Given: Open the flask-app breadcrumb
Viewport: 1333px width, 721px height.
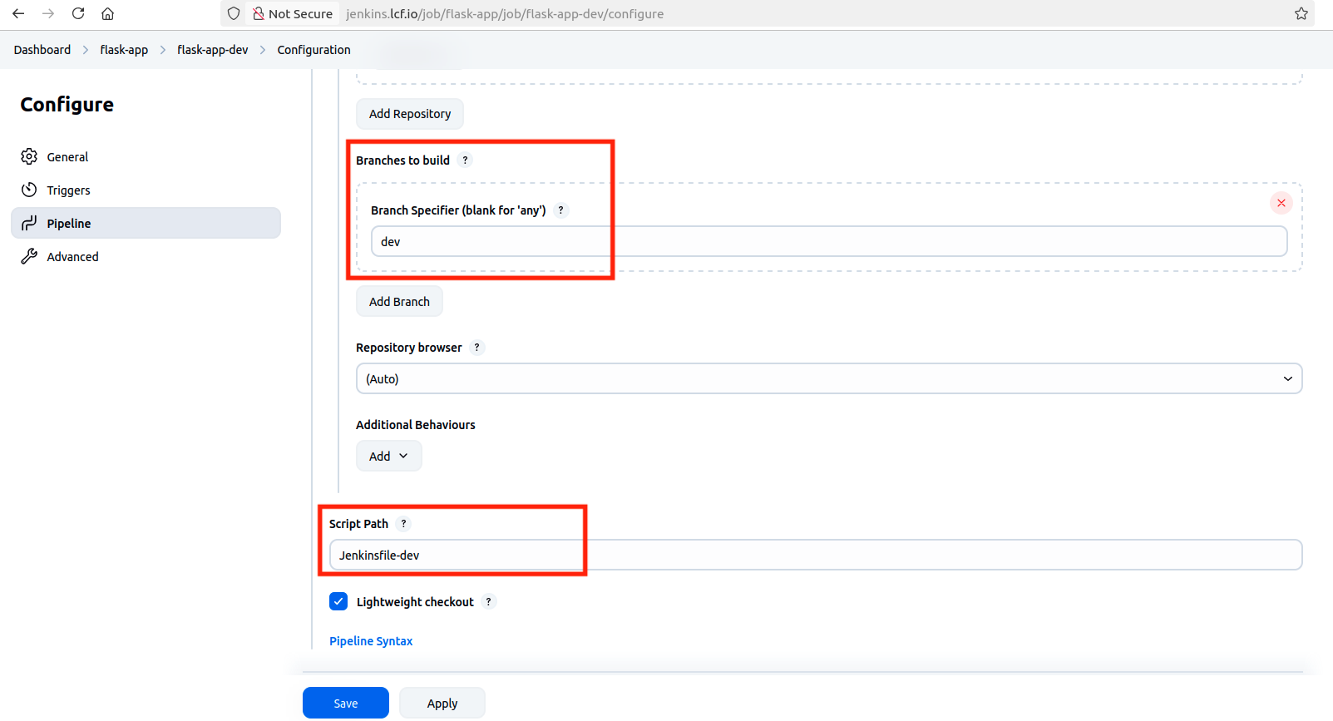Looking at the screenshot, I should (124, 50).
